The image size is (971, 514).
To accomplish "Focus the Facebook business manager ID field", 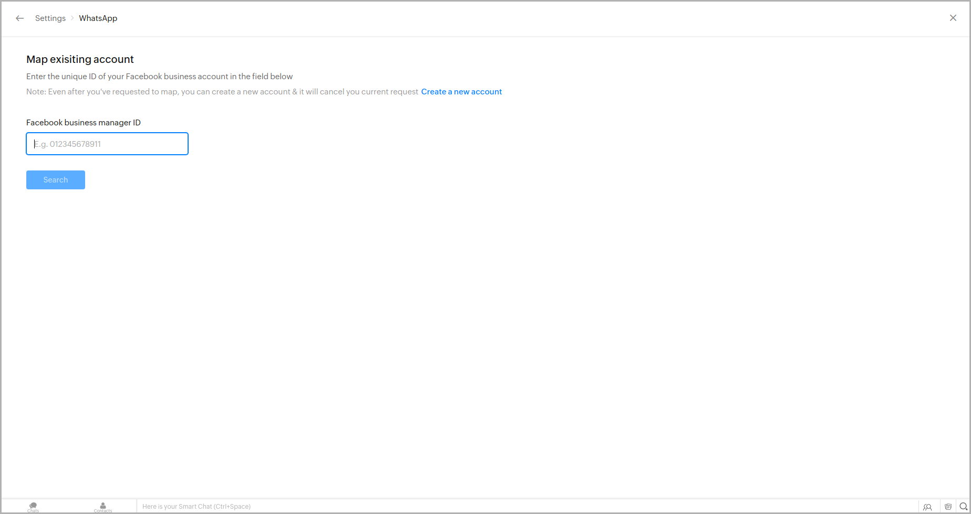I will (107, 144).
